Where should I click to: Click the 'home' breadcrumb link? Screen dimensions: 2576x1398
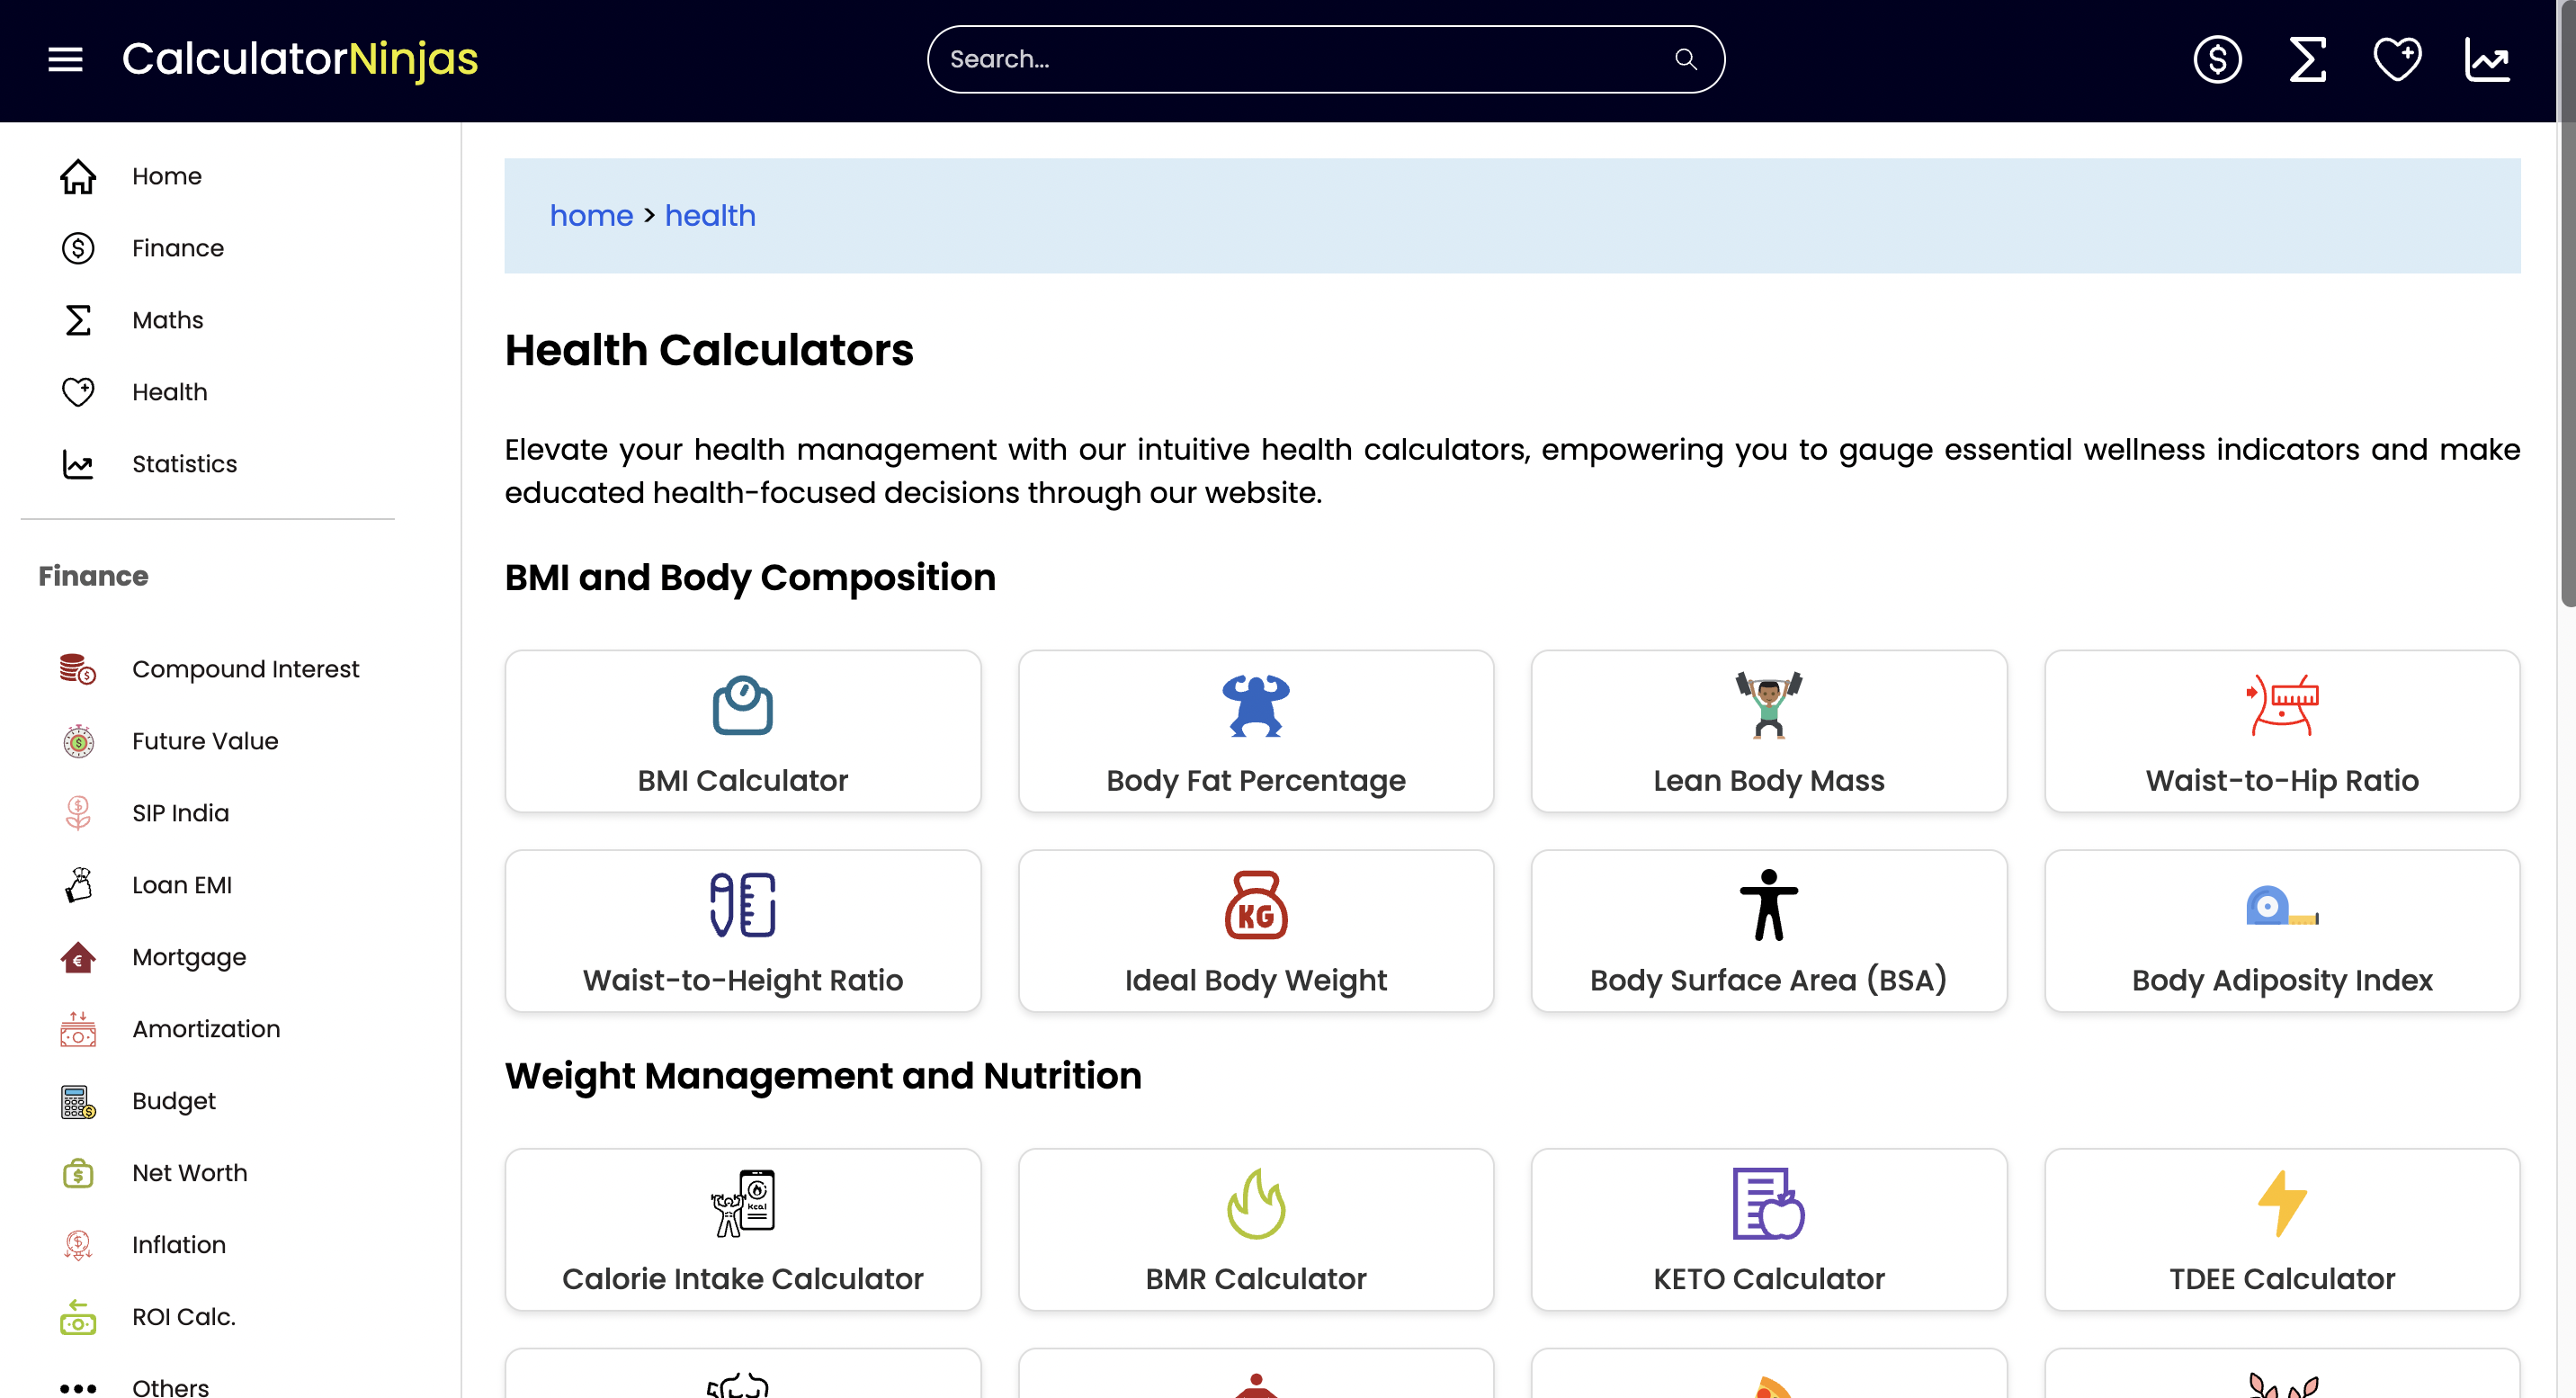pyautogui.click(x=591, y=215)
